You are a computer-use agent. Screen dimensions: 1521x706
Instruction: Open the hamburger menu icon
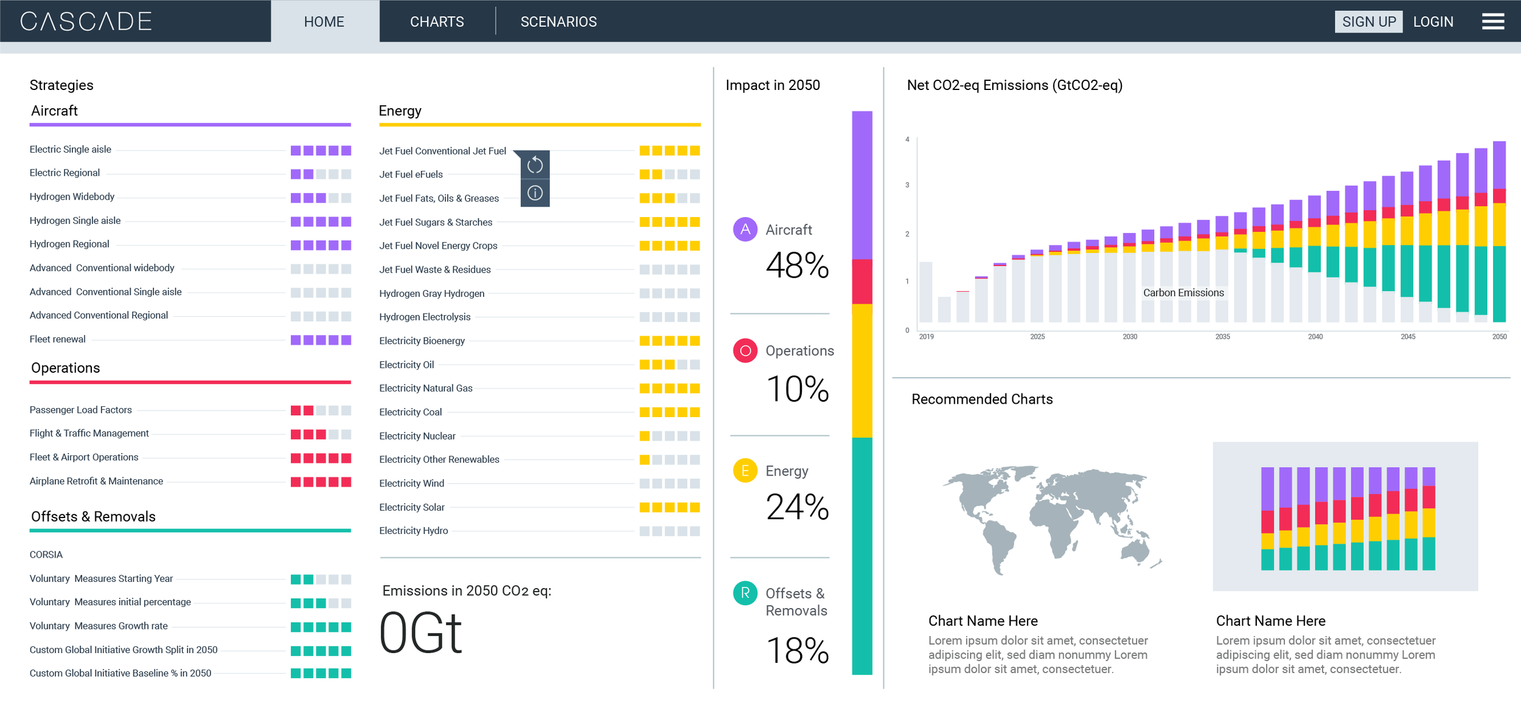(1492, 21)
